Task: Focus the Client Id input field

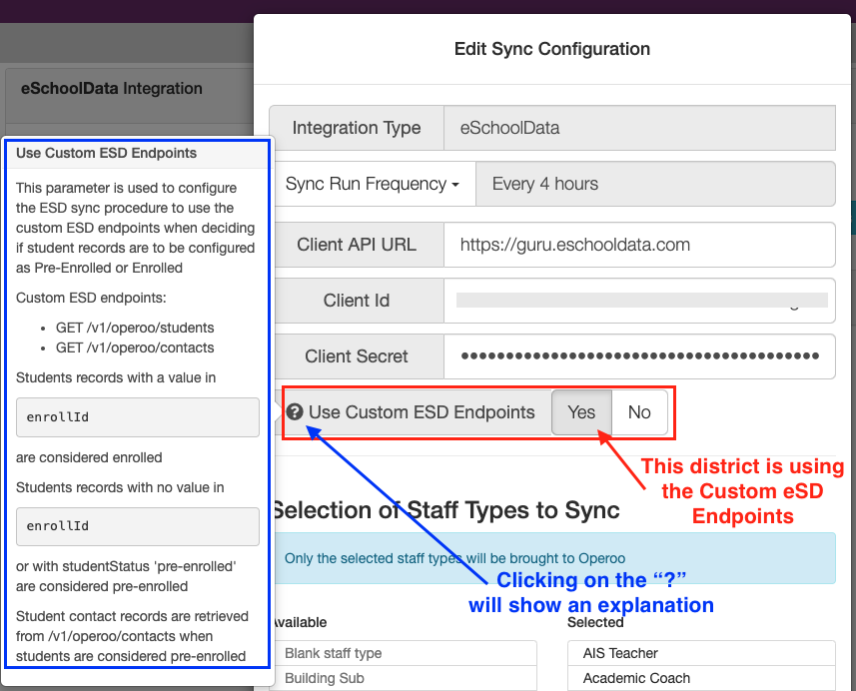Action: [640, 301]
